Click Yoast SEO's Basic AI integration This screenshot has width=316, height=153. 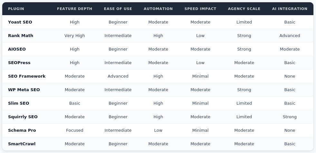290,22
